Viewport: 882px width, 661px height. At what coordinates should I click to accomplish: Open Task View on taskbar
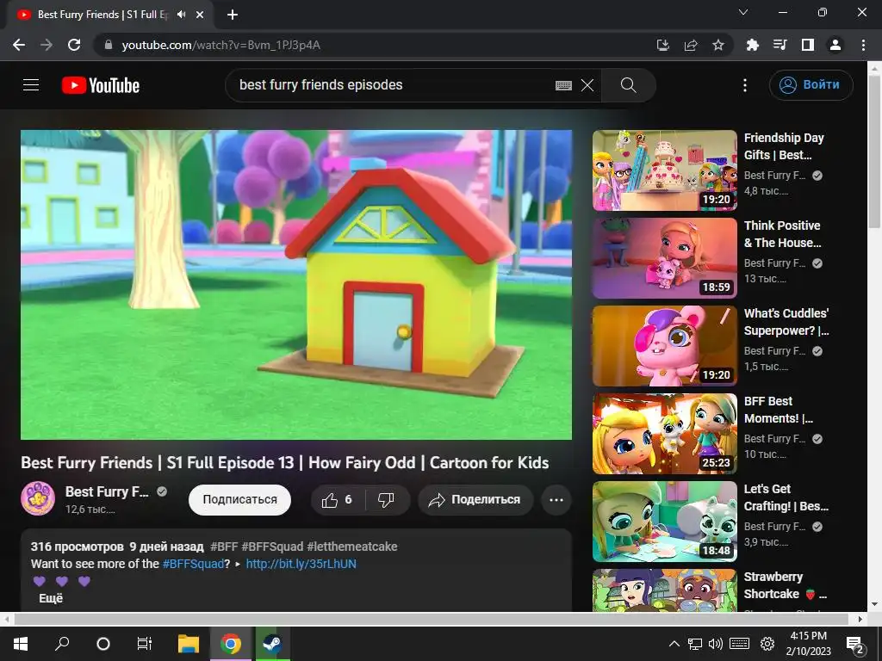(145, 644)
